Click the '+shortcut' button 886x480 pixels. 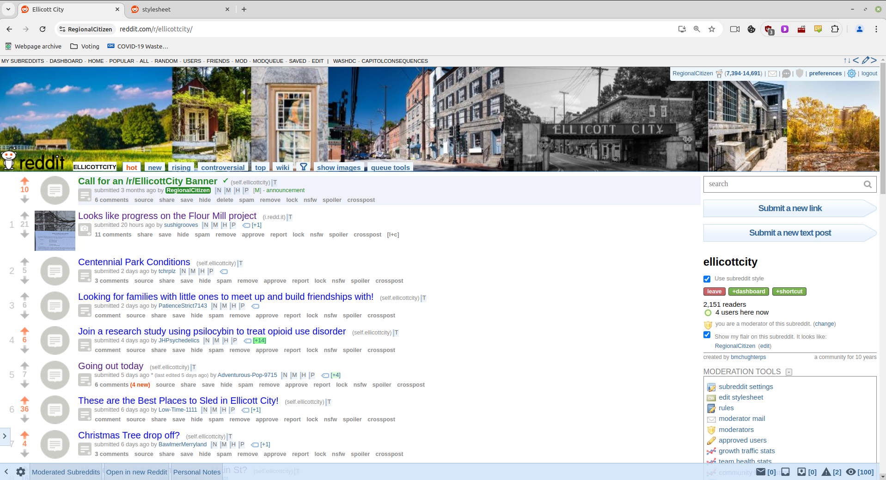click(789, 292)
